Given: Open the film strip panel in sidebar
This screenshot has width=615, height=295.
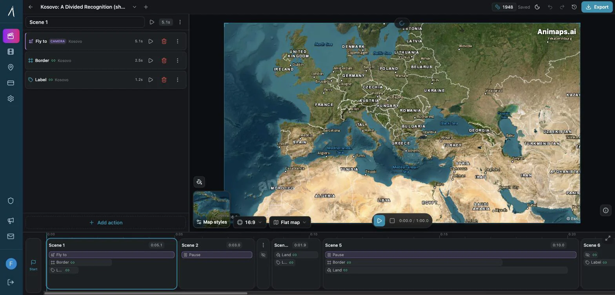Looking at the screenshot, I should pos(11,51).
